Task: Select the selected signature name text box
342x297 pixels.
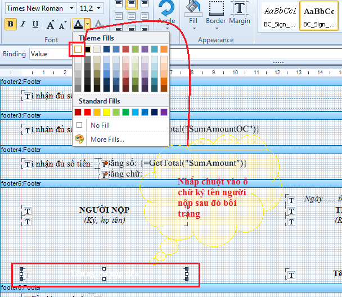Action: 104,274
